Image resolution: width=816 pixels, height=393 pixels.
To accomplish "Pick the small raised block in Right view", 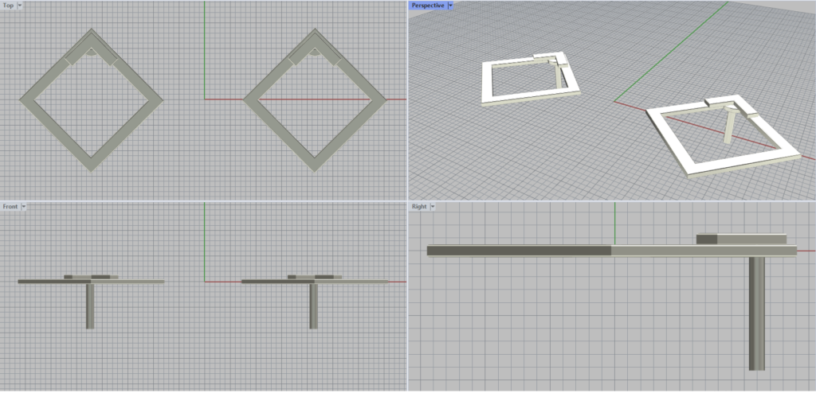I will 707,239.
